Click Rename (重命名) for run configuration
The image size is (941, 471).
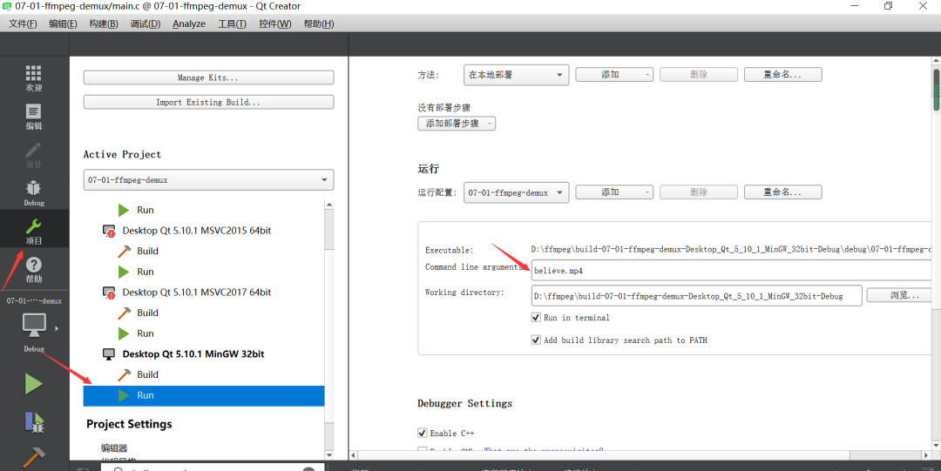782,192
